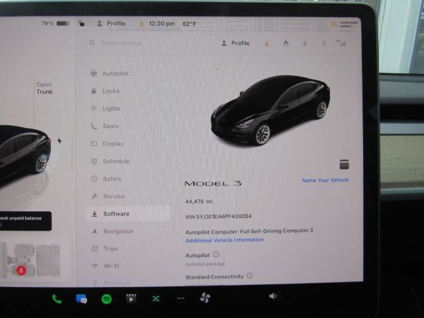Click the Additional Vehicle Information link
Image resolution: width=424 pixels, height=318 pixels.
pyautogui.click(x=224, y=240)
